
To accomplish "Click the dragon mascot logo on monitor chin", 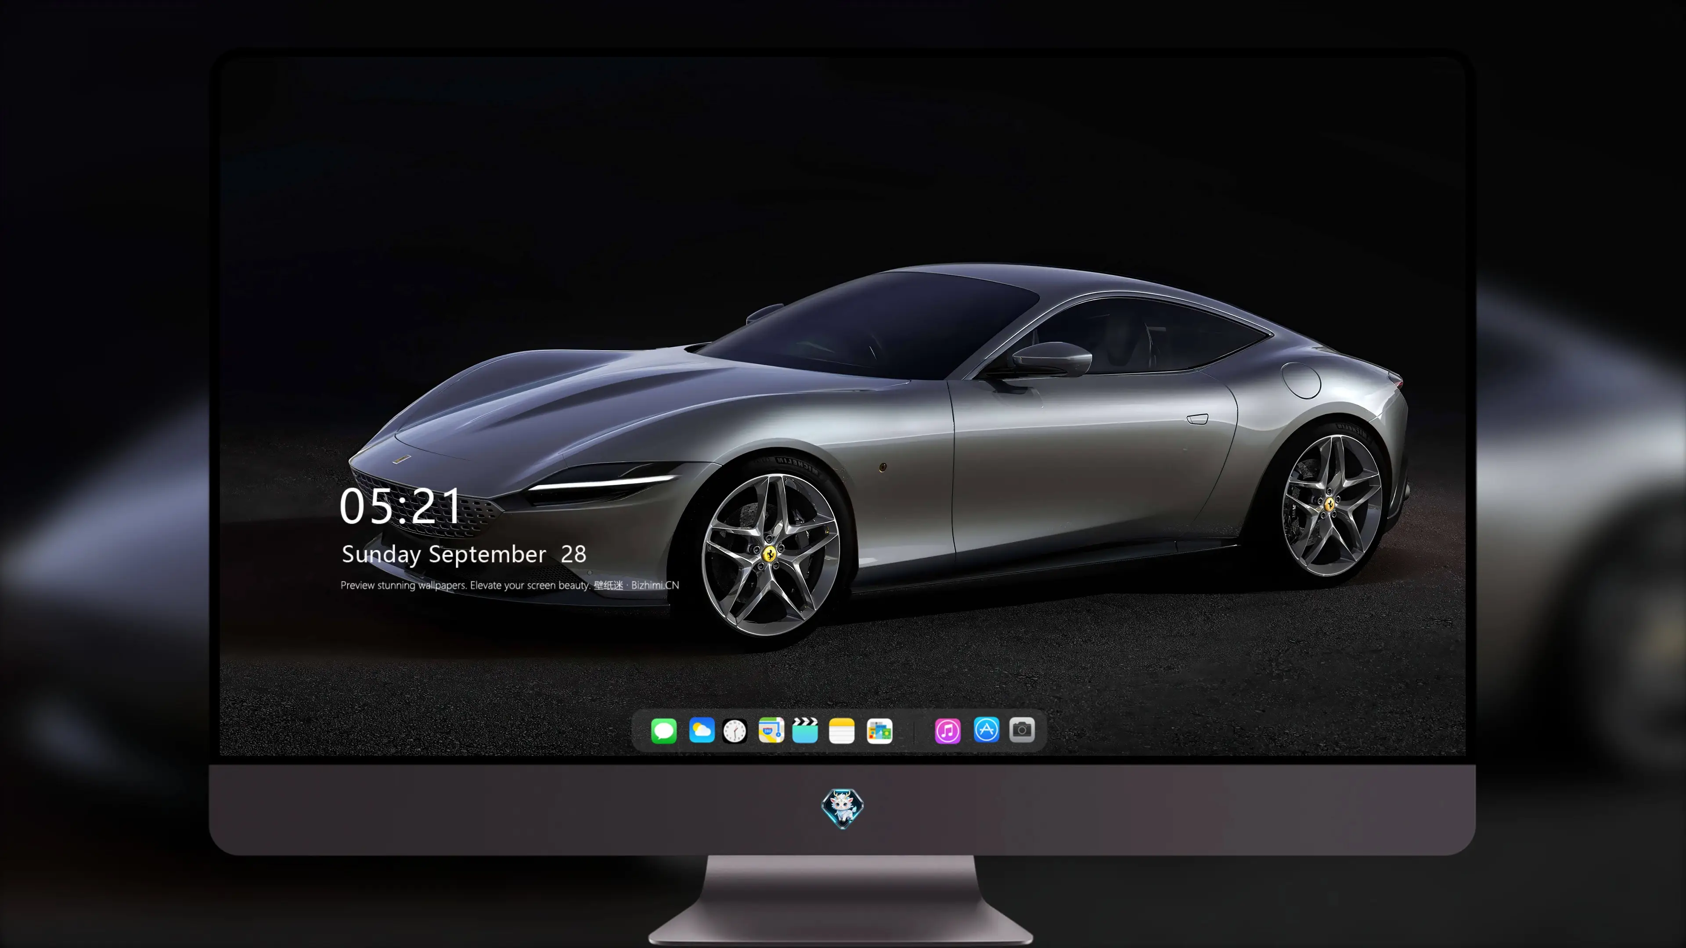I will [x=843, y=808].
